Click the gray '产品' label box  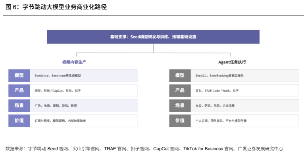point(180,91)
